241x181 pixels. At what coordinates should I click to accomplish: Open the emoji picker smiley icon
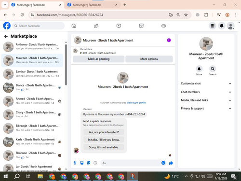tap(163, 163)
